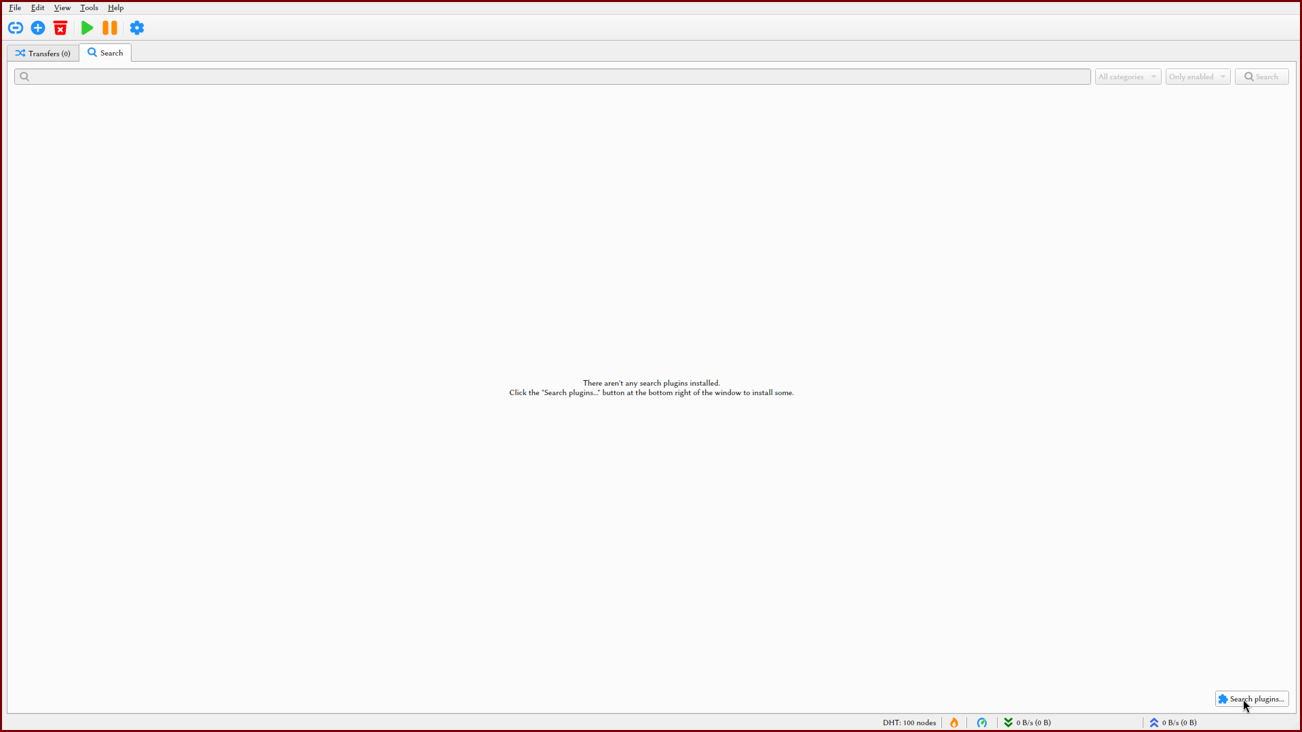The image size is (1302, 732).
Task: Click the Search plugins... button
Action: coord(1252,699)
